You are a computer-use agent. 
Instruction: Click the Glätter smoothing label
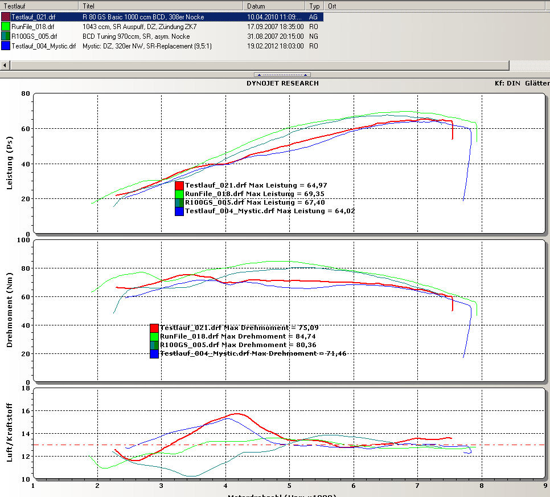[537, 83]
